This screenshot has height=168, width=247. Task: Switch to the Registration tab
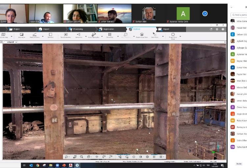point(106,29)
